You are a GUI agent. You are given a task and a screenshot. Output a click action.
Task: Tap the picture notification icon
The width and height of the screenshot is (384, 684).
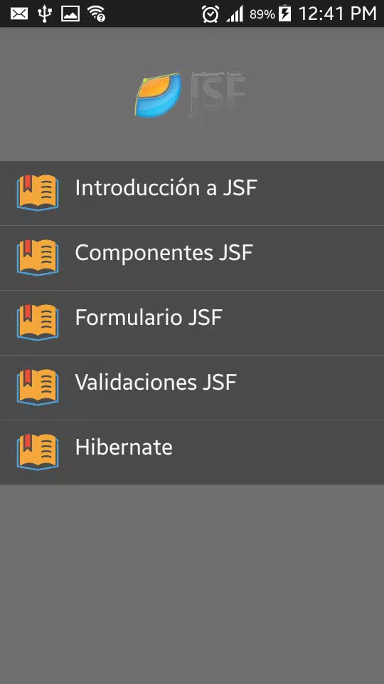[x=70, y=14]
